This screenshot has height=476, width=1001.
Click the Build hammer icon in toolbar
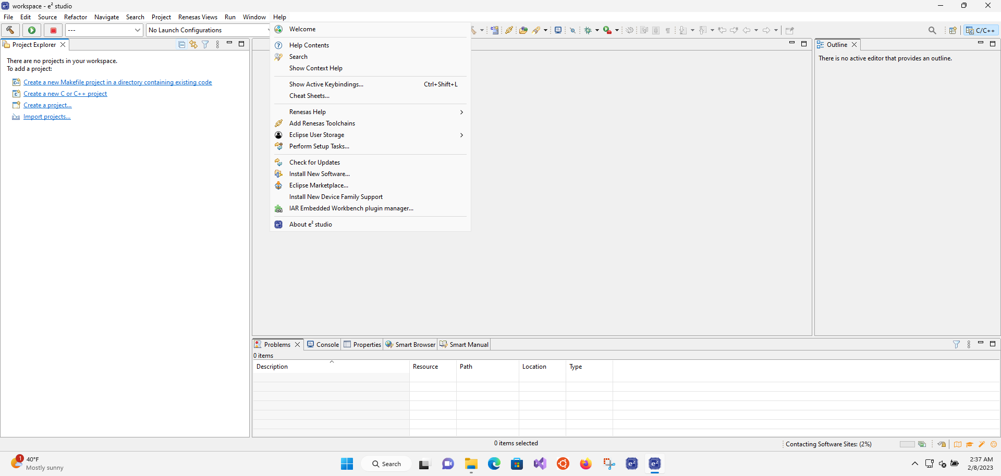click(x=10, y=30)
